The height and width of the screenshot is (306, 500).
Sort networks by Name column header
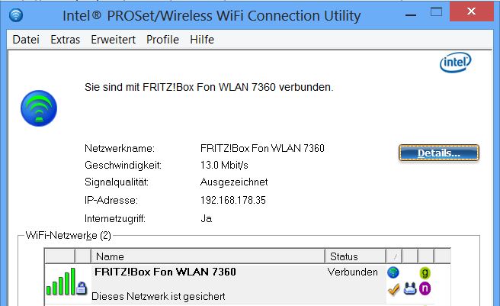point(208,256)
